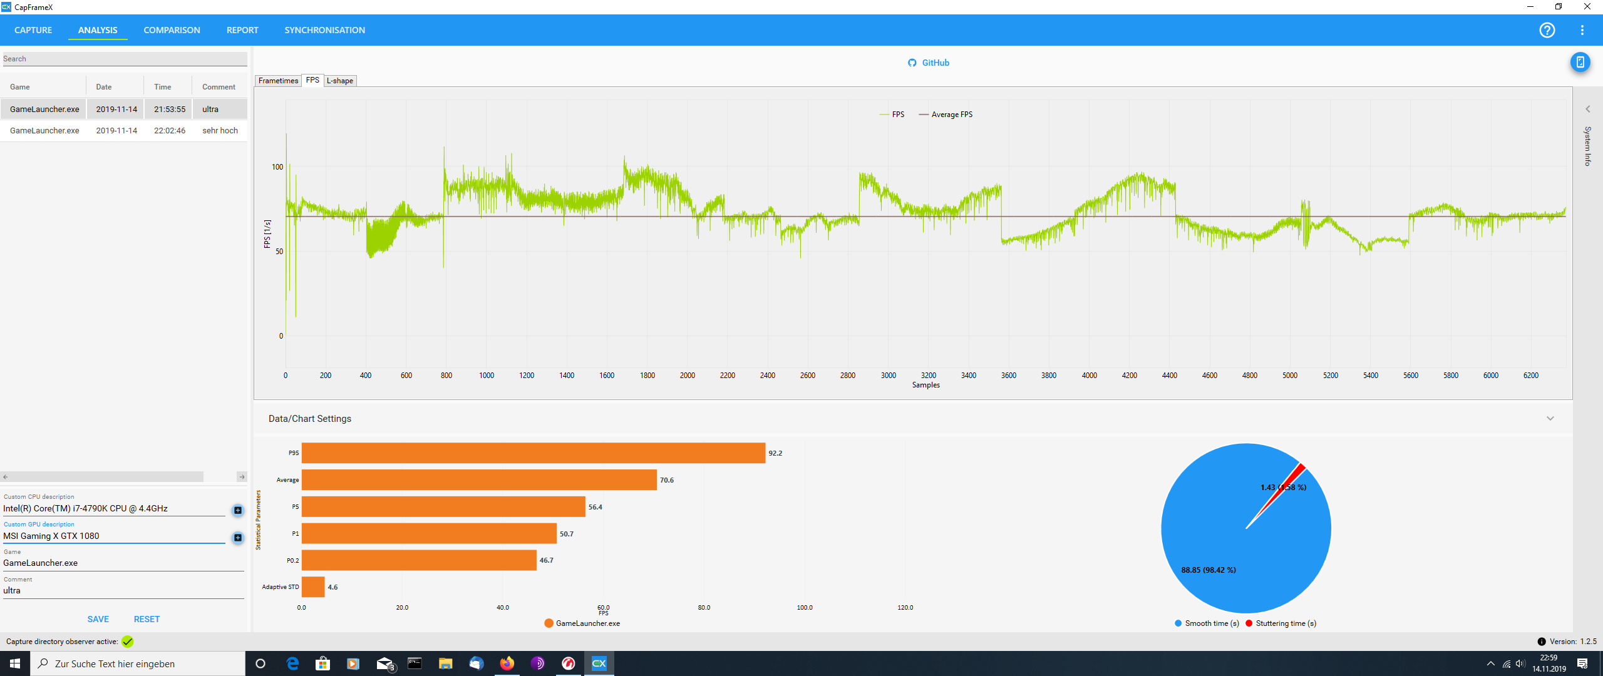Open the help question mark icon
Image resolution: width=1603 pixels, height=676 pixels.
click(1547, 30)
